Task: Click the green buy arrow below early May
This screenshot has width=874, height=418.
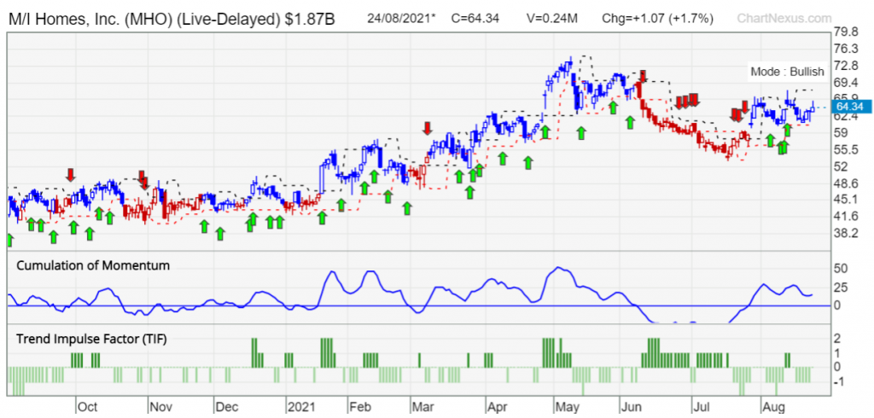Action: [581, 132]
